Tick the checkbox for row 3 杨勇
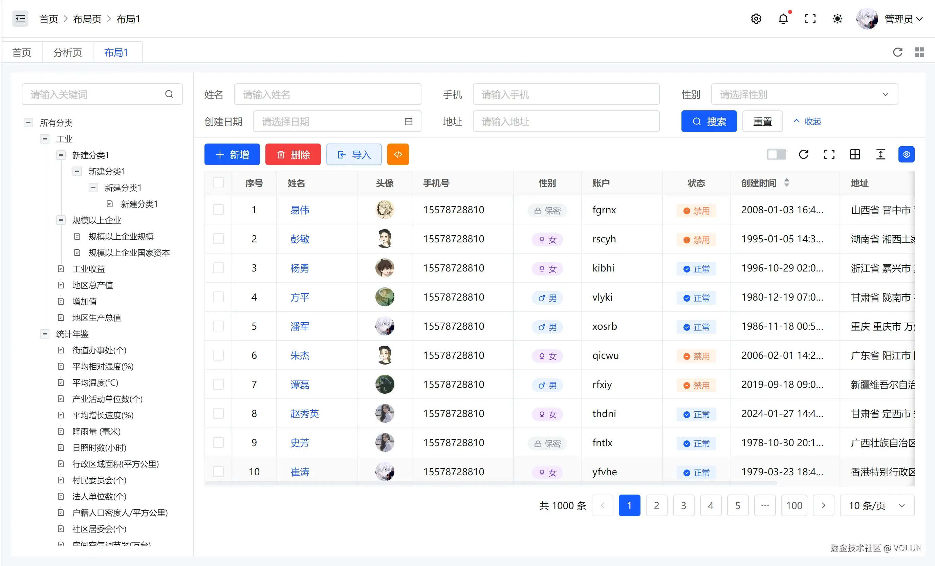The height and width of the screenshot is (566, 935). [x=218, y=268]
